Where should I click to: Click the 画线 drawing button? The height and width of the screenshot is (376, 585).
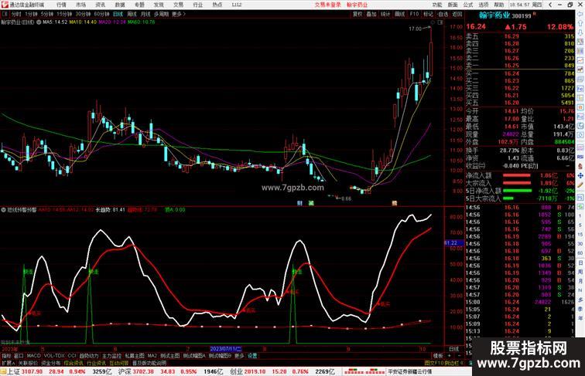[x=400, y=14]
